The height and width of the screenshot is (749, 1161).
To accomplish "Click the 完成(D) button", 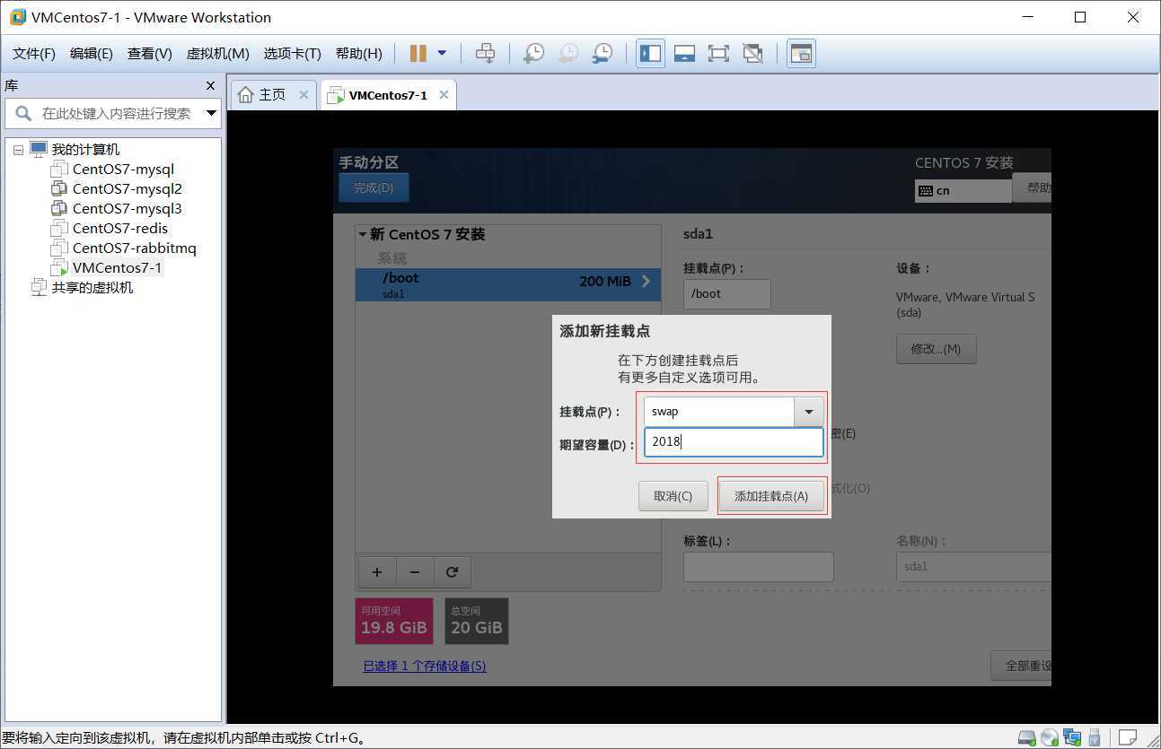I will (374, 188).
